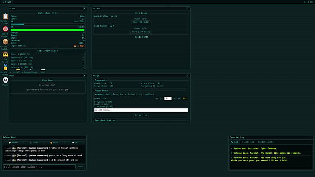Image resolution: width=315 pixels, height=177 pixels.
Task: Set power core to Max
Action: (x=185, y=98)
